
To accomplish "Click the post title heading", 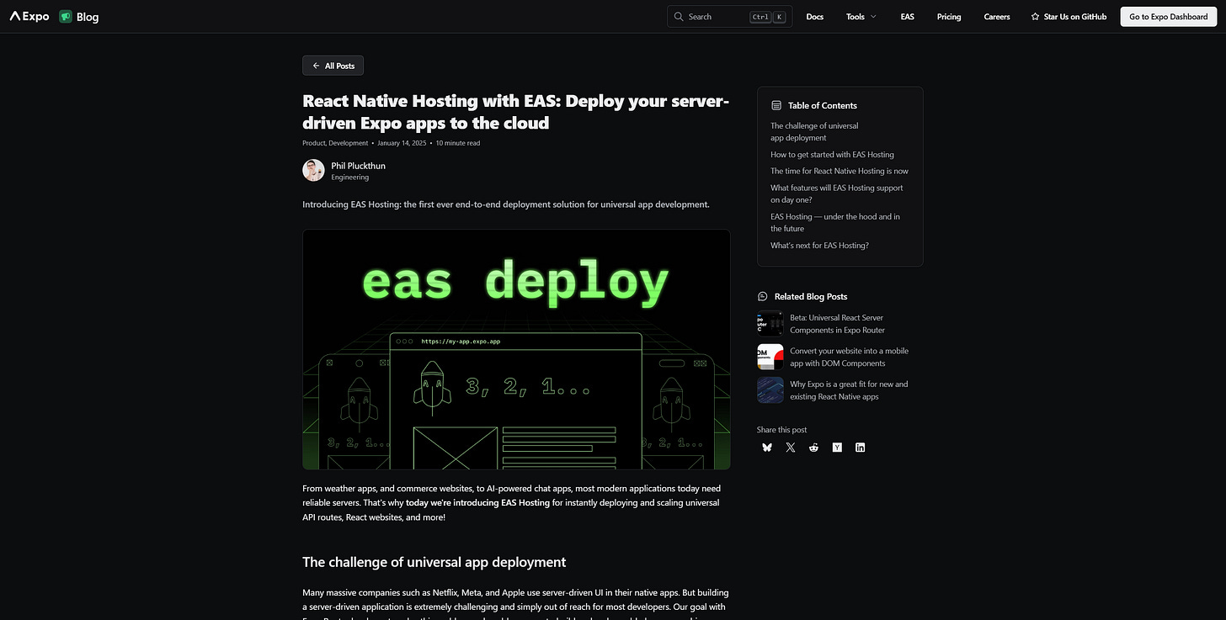I will tap(515, 112).
